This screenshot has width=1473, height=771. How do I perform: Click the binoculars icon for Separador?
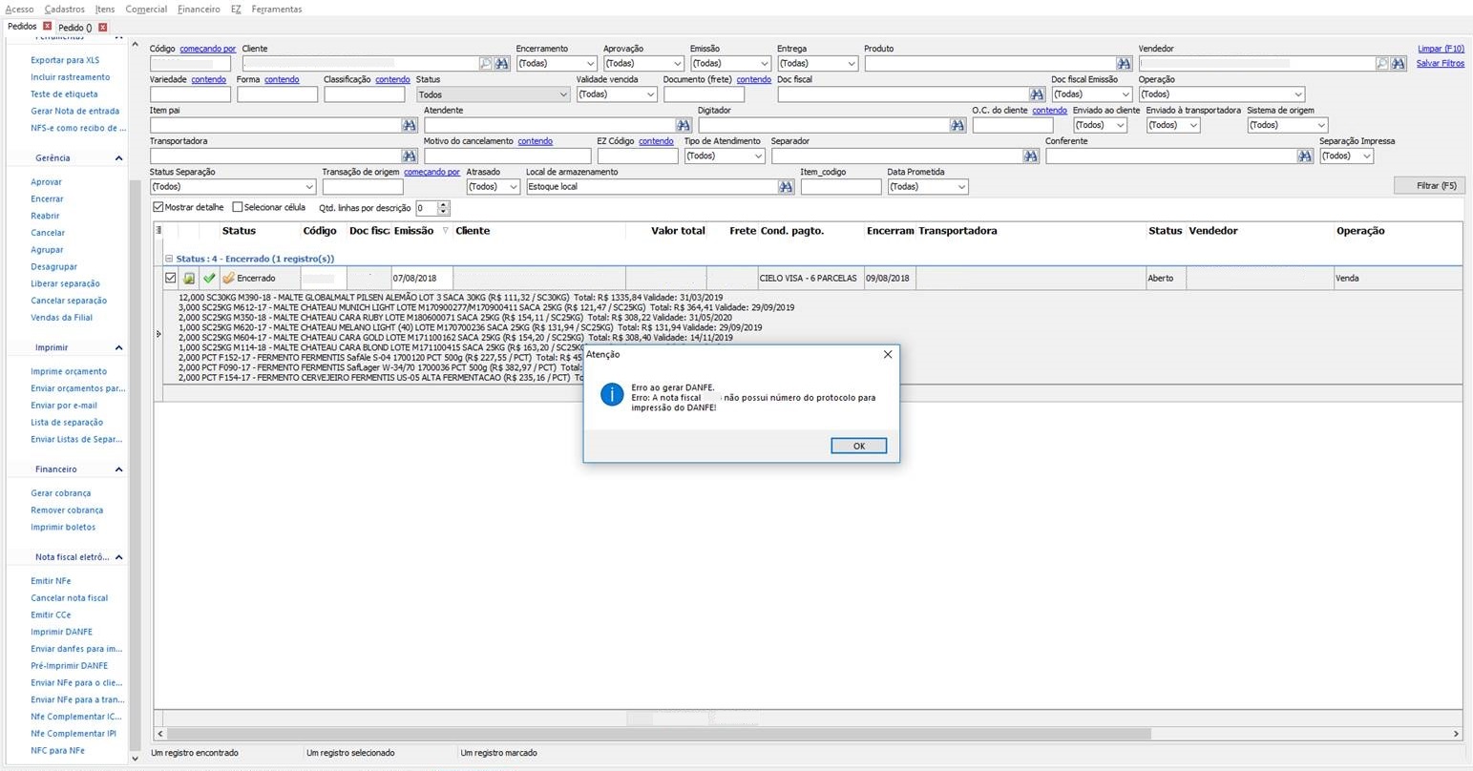click(x=1031, y=156)
